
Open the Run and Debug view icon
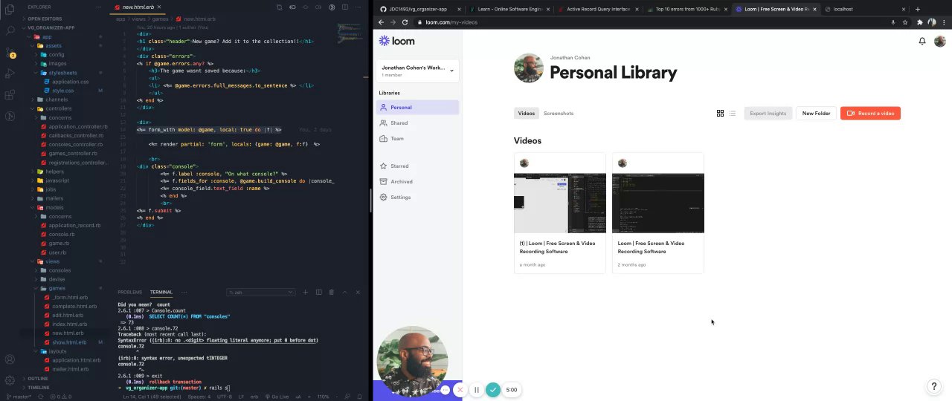click(x=10, y=74)
